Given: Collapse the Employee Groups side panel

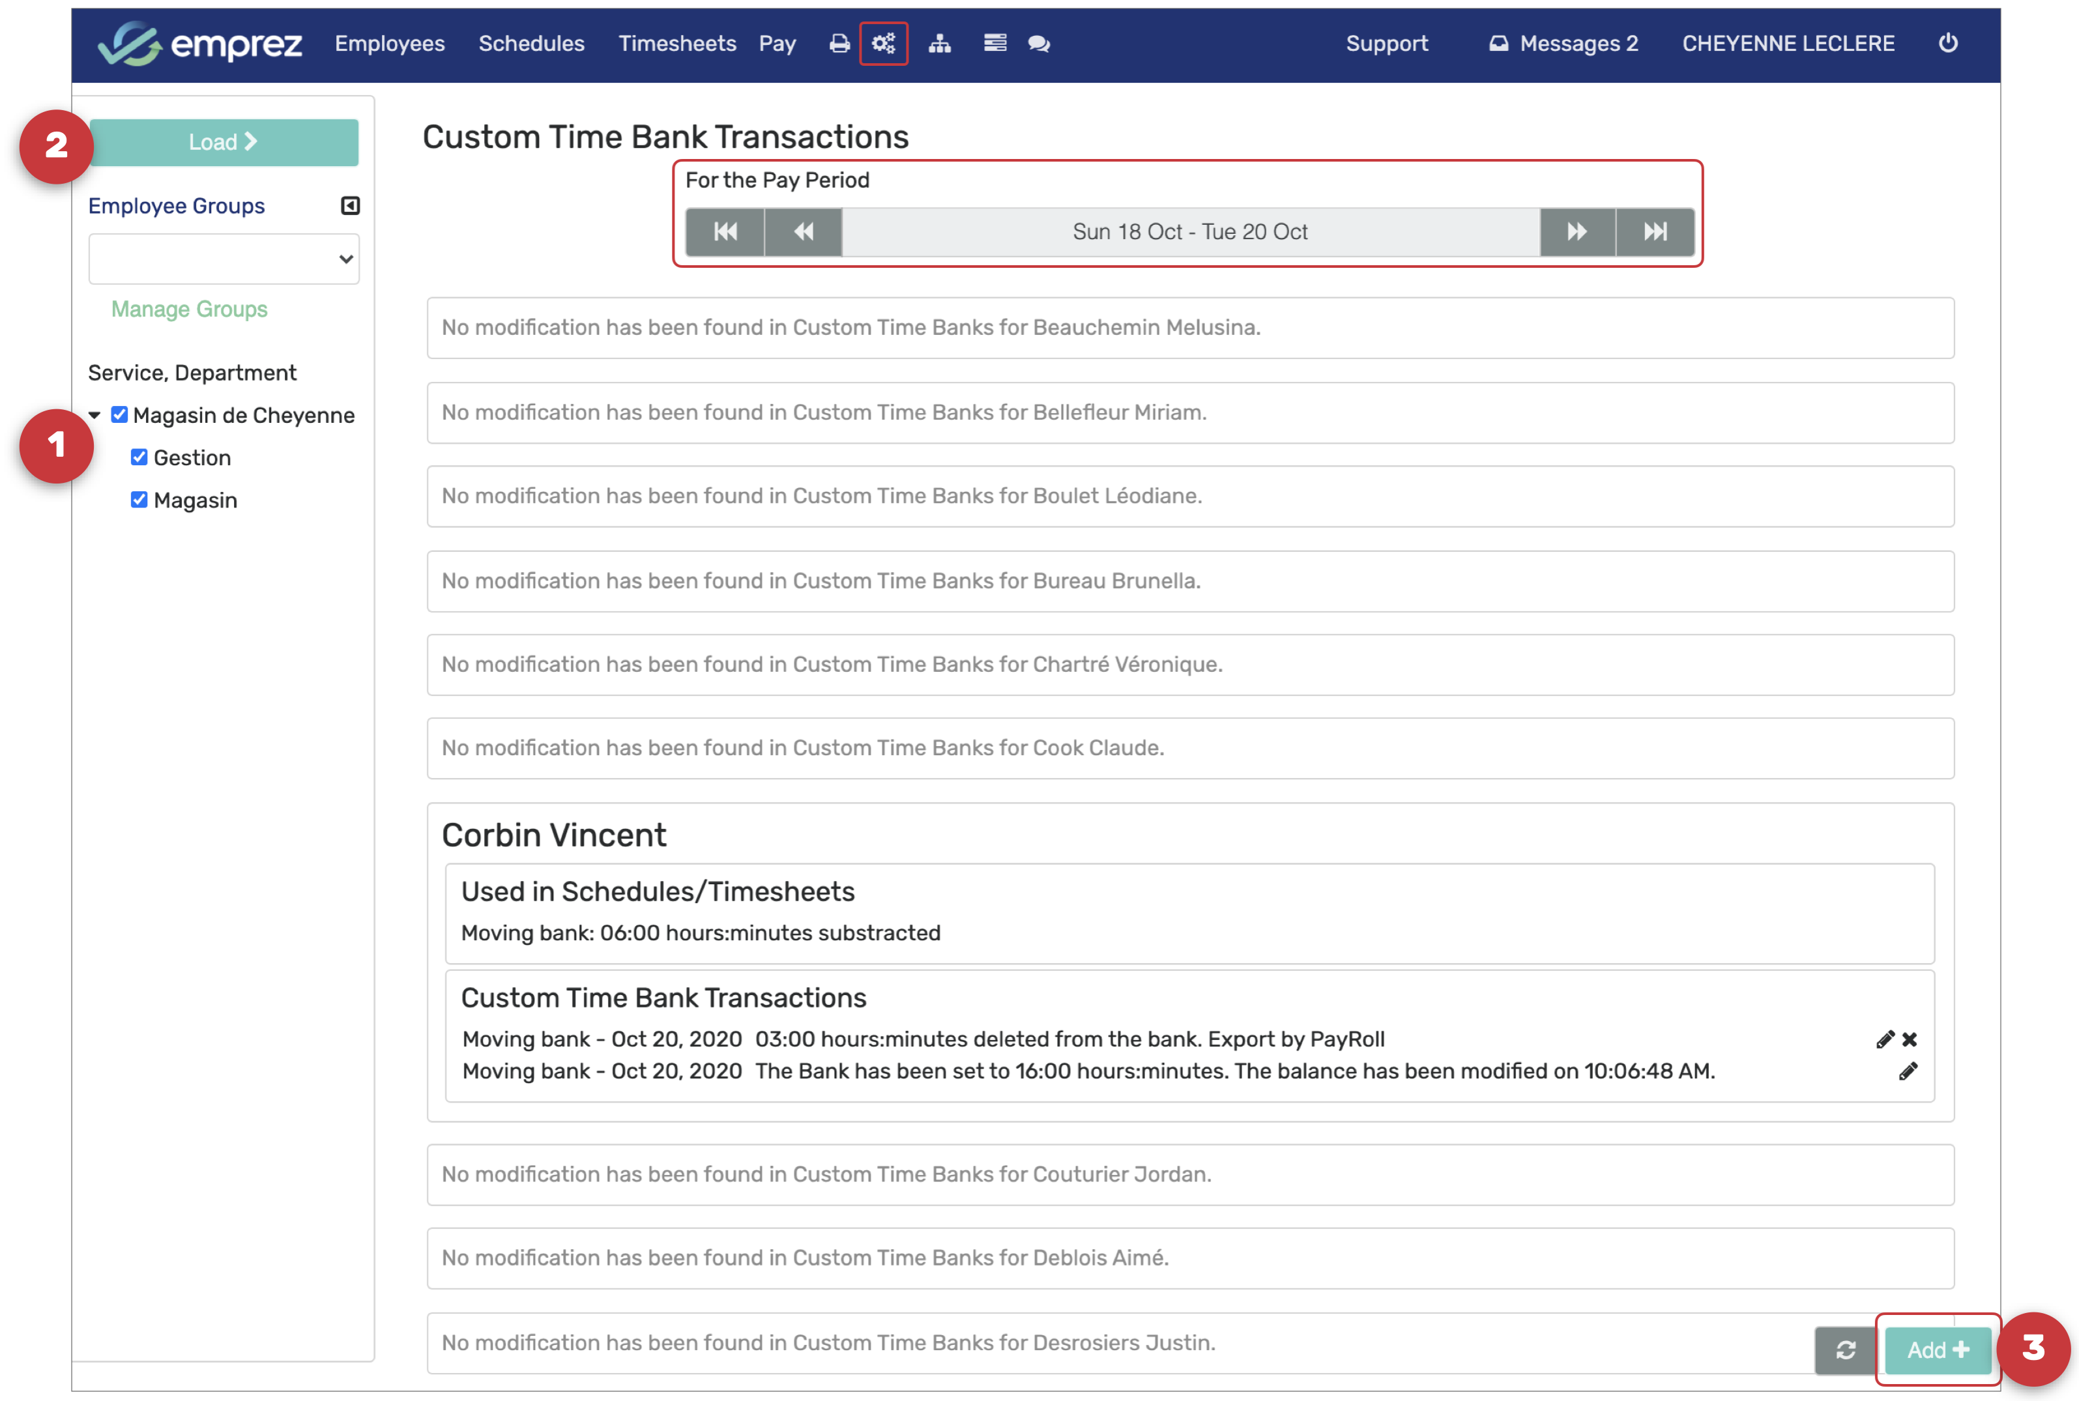Looking at the screenshot, I should (350, 207).
